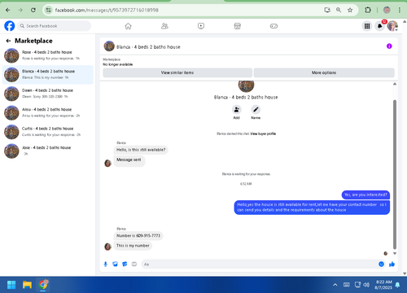Open the Dawn - 4 beds 2 baths house chat
407x293 pixels.
(48, 94)
